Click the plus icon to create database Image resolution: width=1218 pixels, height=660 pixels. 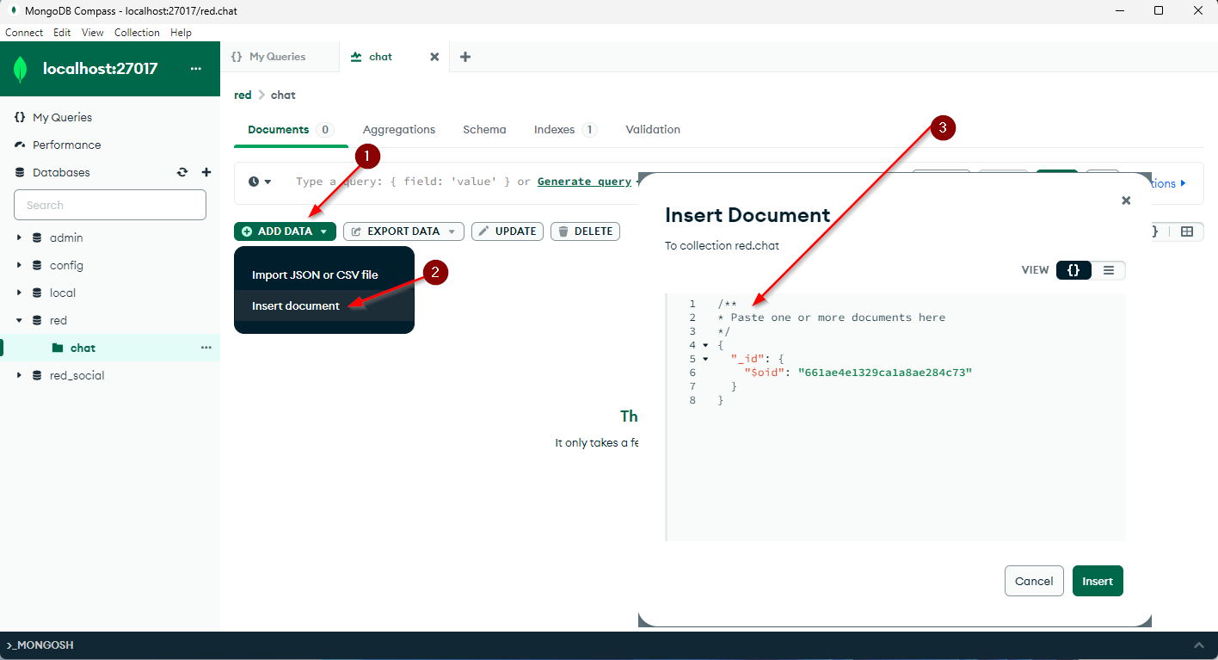tap(206, 172)
